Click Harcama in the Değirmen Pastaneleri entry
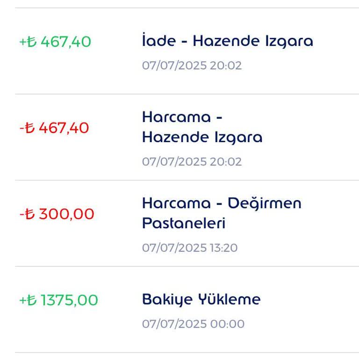The image size is (359, 359). coord(176,203)
